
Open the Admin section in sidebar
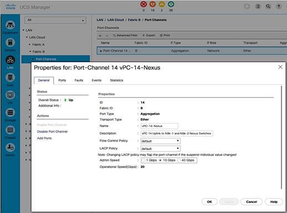[10, 148]
